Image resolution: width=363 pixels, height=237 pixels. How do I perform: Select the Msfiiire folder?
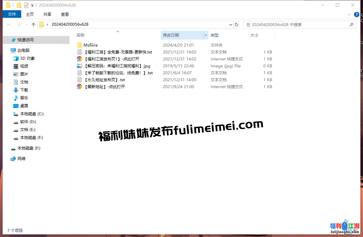90,45
